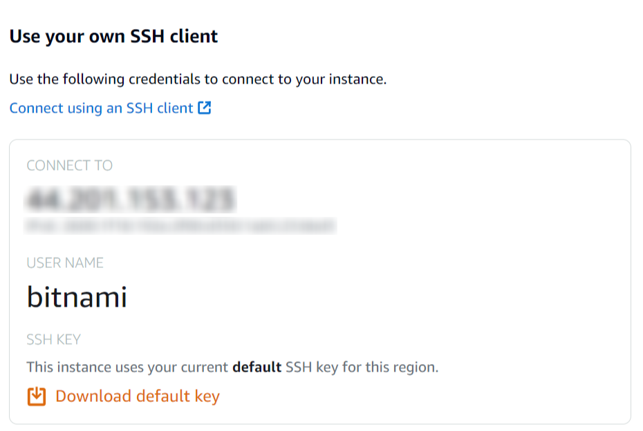Screen dimensions: 643x431
Task: Click the "Download default key" link
Action: [137, 396]
